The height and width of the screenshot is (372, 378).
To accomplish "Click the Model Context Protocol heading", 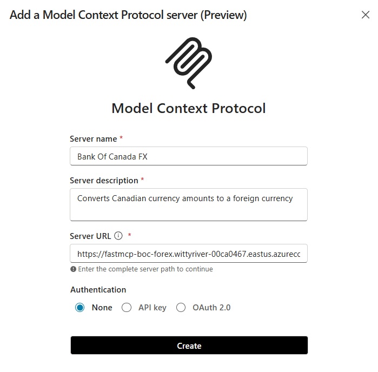I will coord(189,108).
